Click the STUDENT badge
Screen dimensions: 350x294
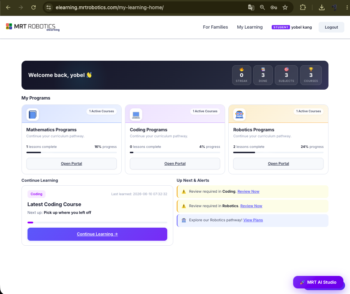pyautogui.click(x=280, y=27)
